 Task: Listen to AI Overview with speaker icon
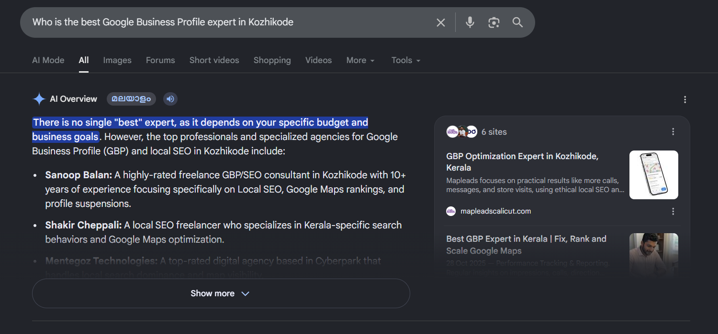170,99
